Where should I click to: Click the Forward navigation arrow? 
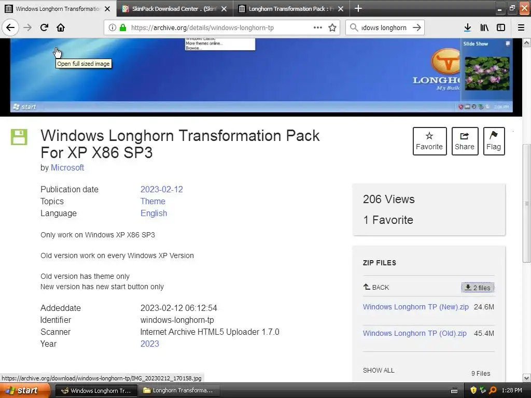(27, 27)
